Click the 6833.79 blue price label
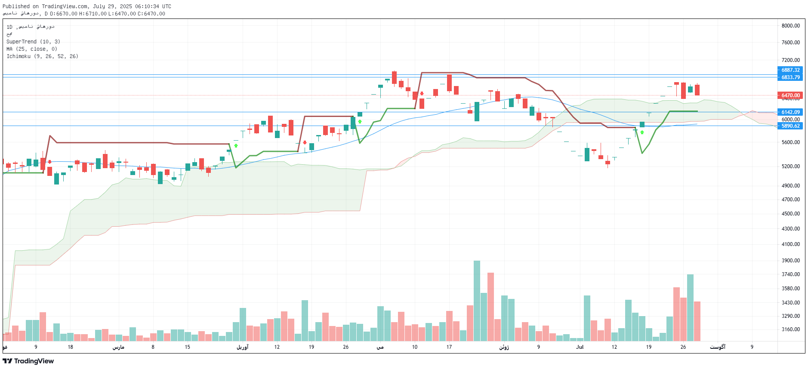808x369 pixels. tap(790, 77)
